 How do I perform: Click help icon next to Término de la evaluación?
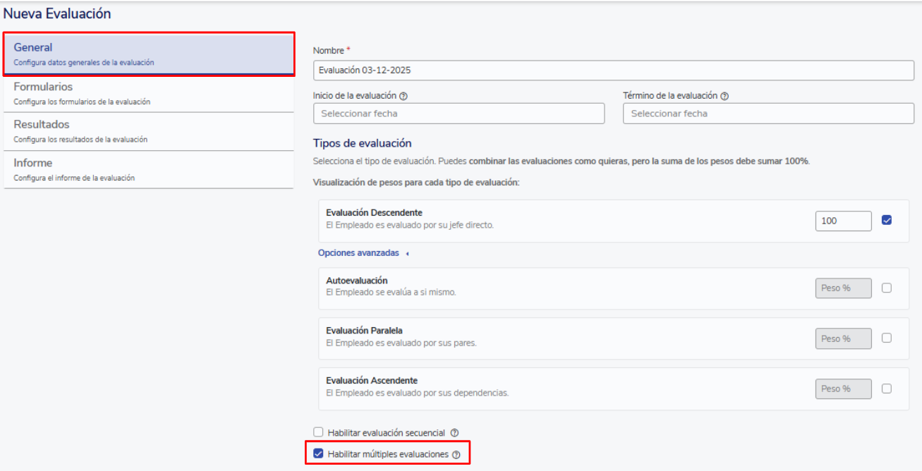click(x=724, y=96)
